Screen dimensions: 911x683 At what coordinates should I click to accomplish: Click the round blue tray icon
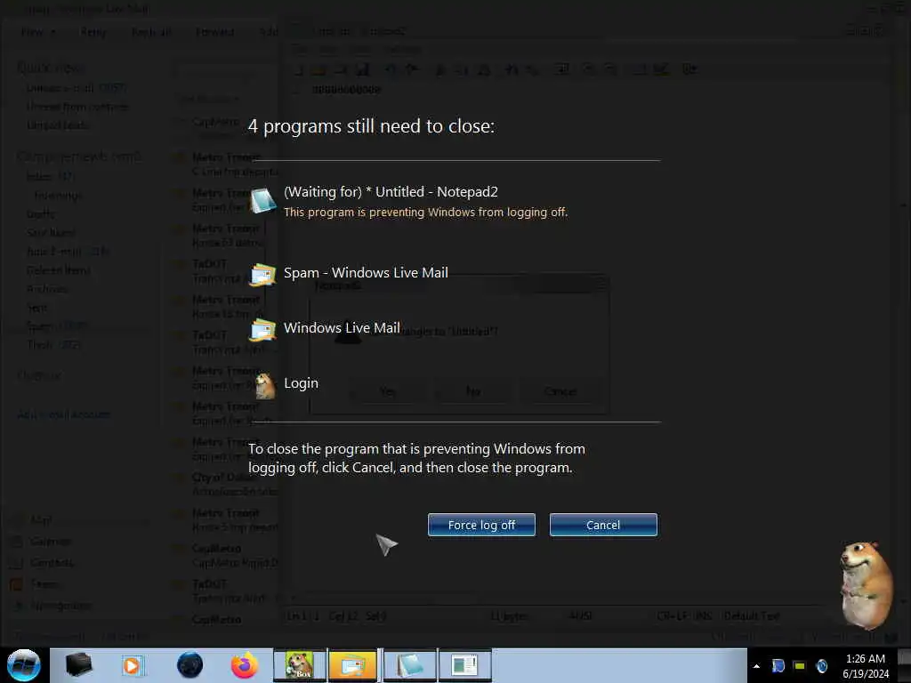pos(821,665)
